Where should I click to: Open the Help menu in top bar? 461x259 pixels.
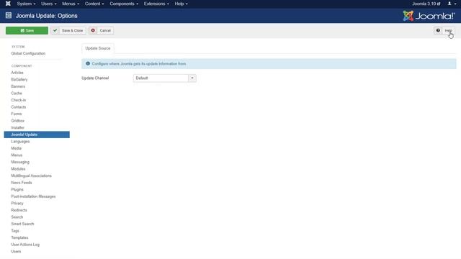pyautogui.click(x=181, y=4)
